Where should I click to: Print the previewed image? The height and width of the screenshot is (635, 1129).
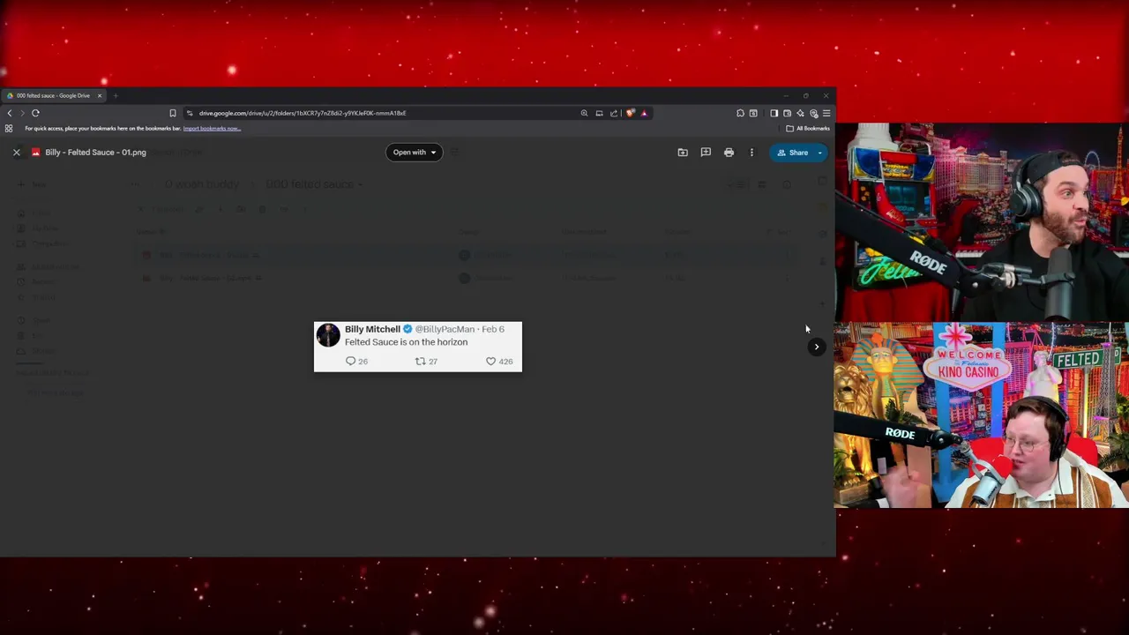pos(729,153)
